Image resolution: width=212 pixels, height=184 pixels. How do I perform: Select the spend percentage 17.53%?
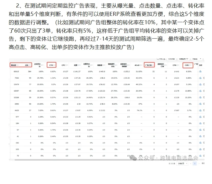pos(90,91)
